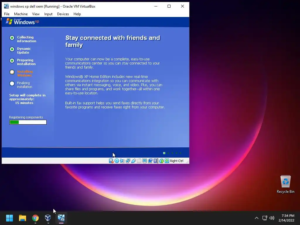Click the setup page indicator dots

click(172, 153)
